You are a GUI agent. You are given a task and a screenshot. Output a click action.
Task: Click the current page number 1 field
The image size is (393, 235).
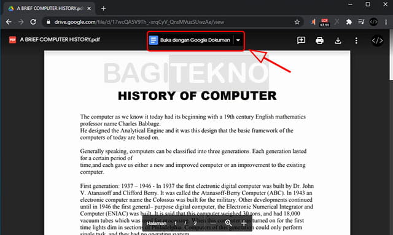[x=176, y=223]
